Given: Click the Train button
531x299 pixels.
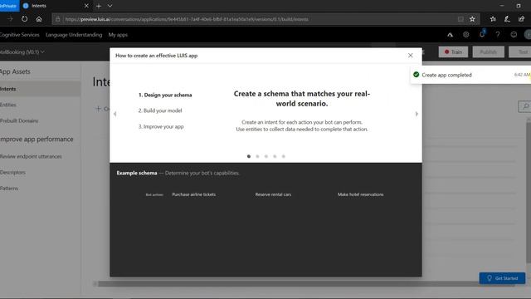Looking at the screenshot, I should [453, 51].
